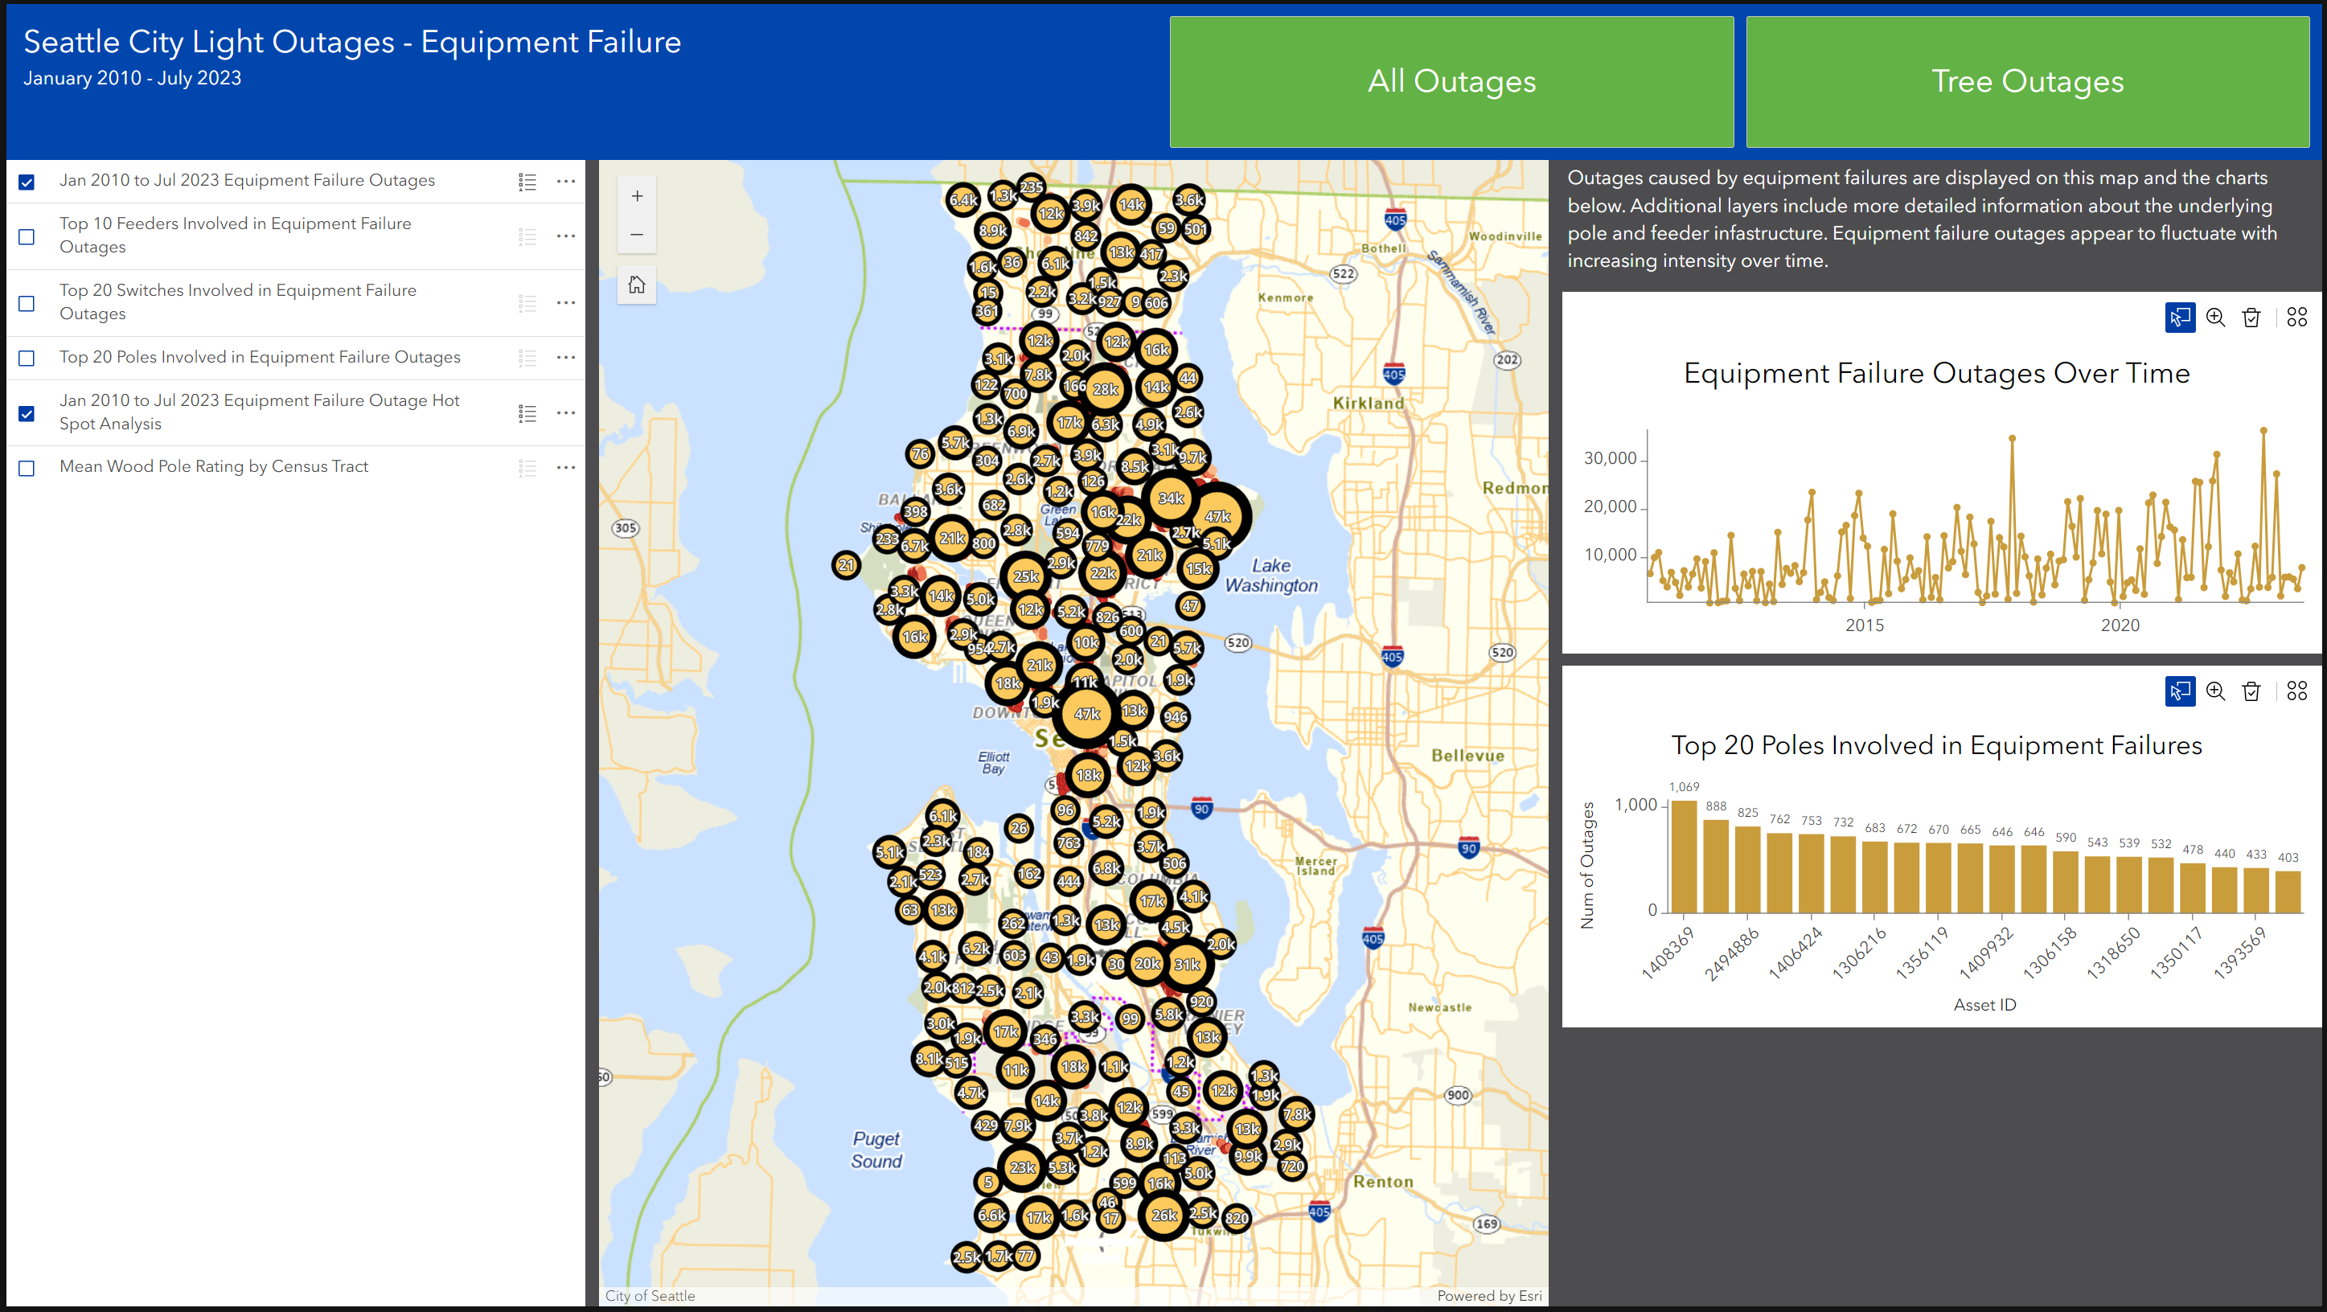Open the Tree Outages page
Screen dimensions: 2327x1312
click(x=2027, y=82)
